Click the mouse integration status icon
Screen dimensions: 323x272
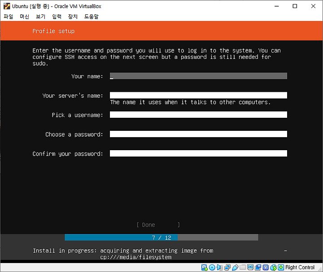[273, 268]
